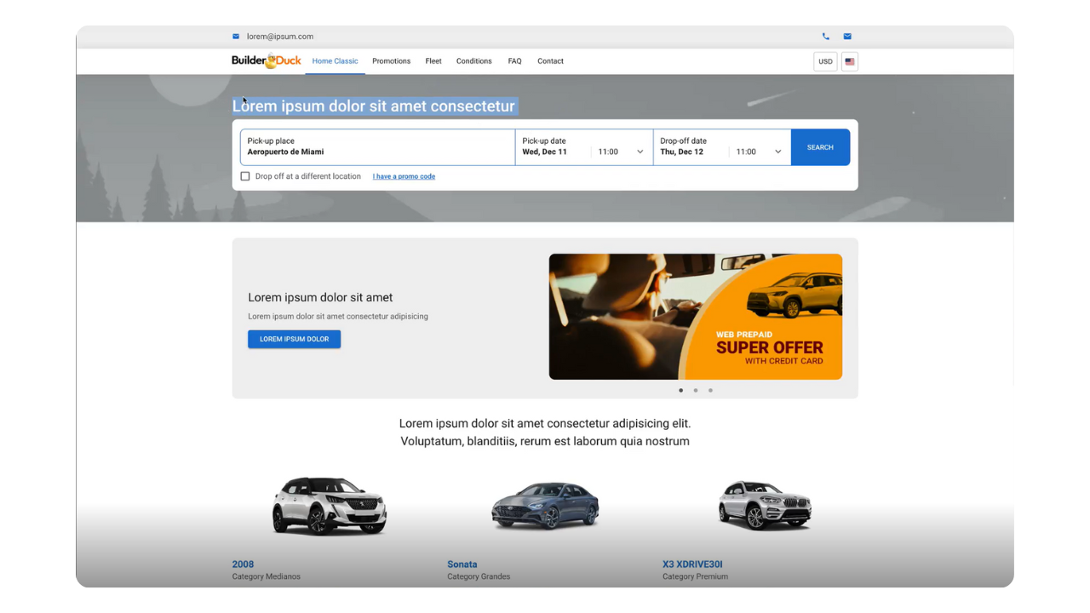Image resolution: width=1090 pixels, height=613 pixels.
Task: Expand the pick-up time dropdown
Action: tap(621, 152)
